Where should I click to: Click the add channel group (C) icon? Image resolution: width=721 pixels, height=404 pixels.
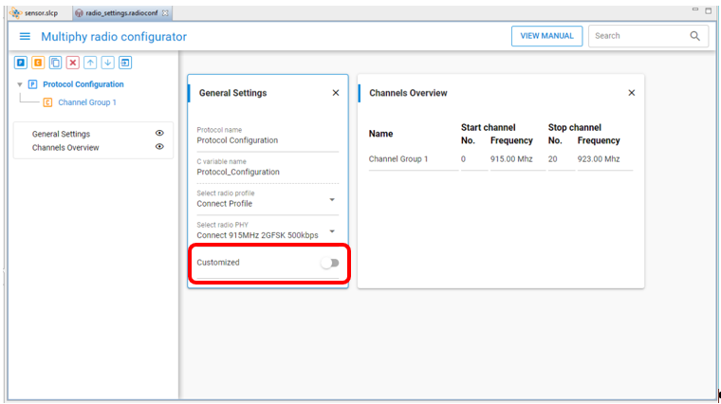(x=38, y=63)
